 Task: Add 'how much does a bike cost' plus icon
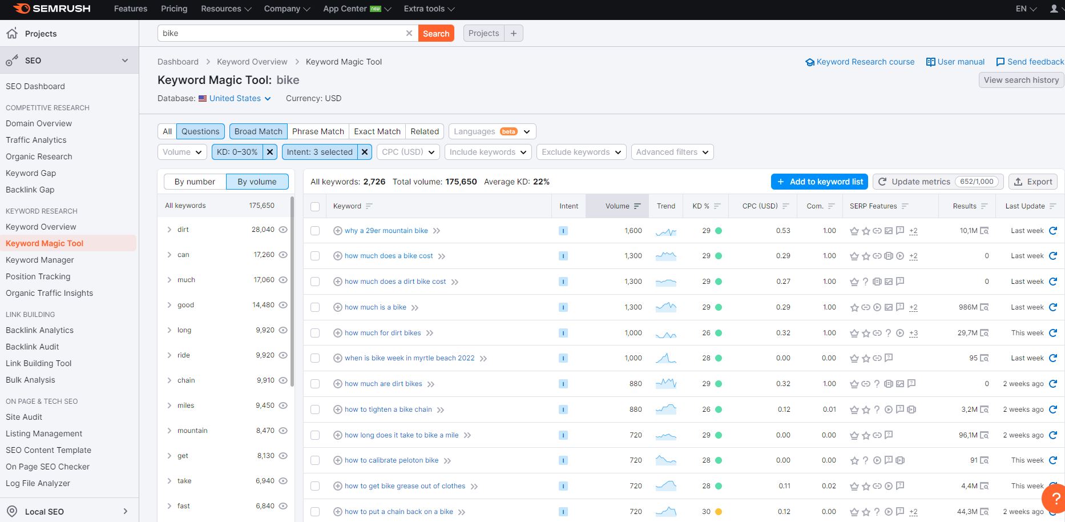pos(337,256)
